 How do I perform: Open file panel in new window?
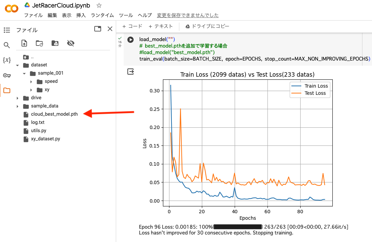pyautogui.click(x=98, y=29)
